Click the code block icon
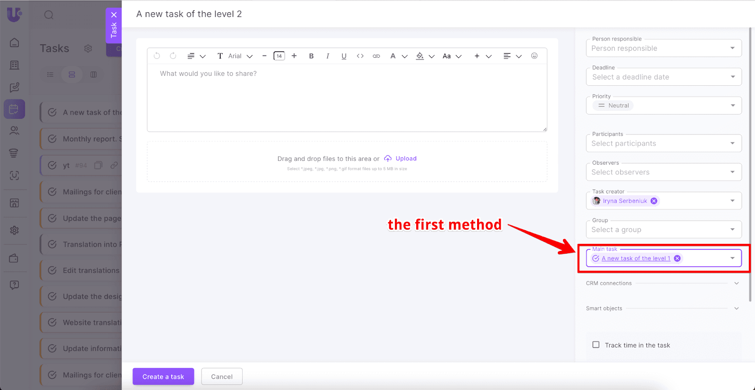 [x=360, y=56]
